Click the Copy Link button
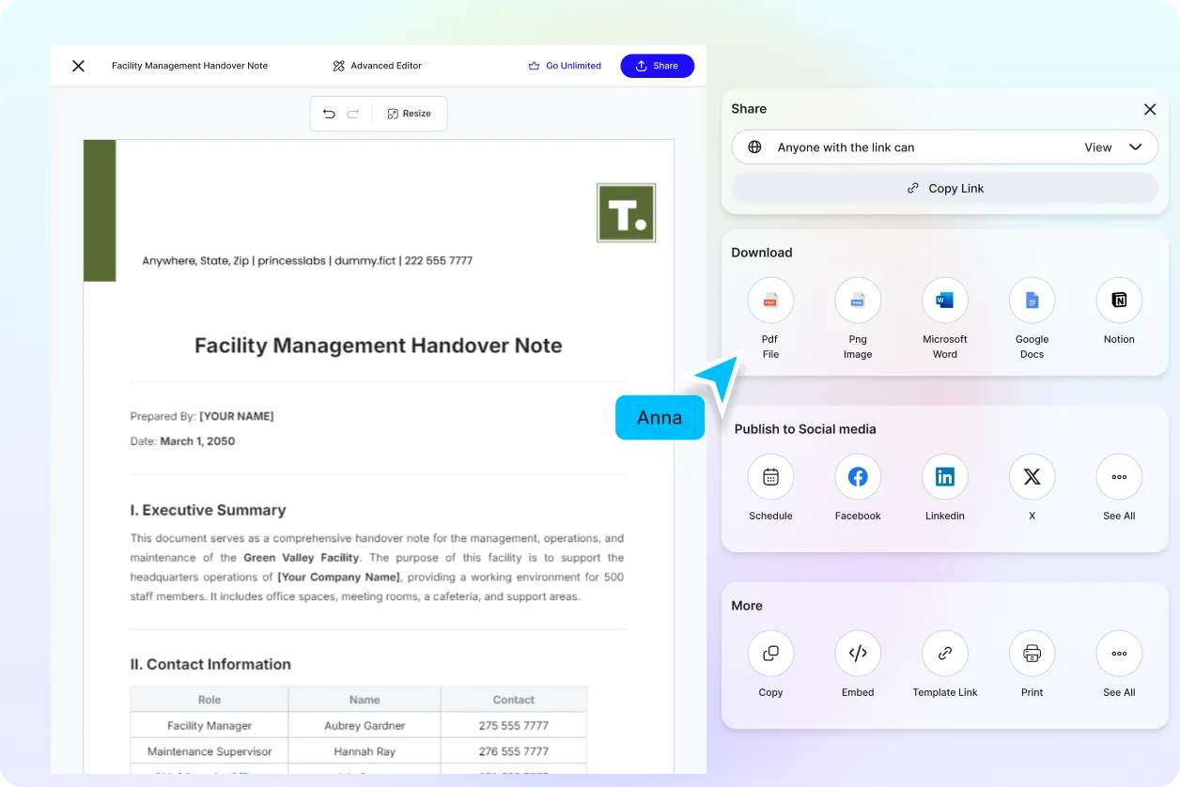 tap(945, 188)
